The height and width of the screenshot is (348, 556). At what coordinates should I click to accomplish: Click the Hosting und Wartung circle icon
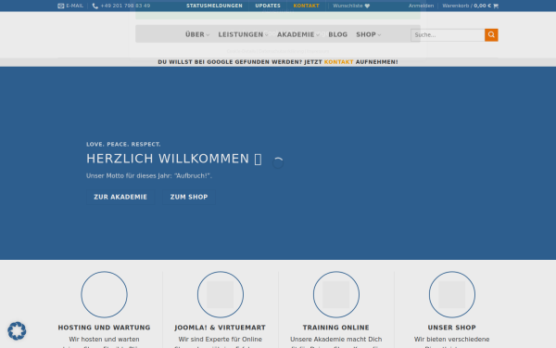[104, 294]
